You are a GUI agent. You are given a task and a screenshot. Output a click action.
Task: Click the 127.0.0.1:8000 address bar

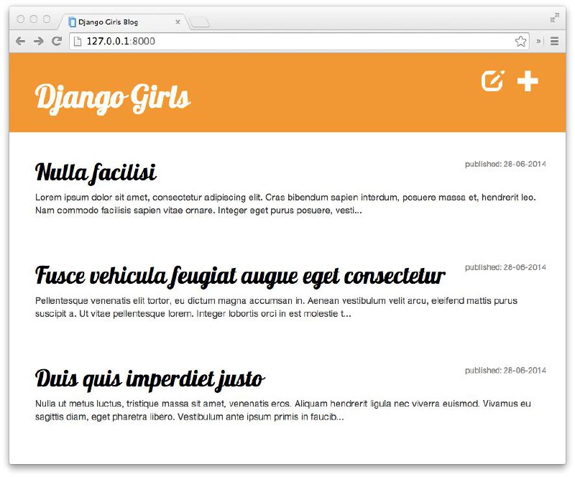pos(299,41)
